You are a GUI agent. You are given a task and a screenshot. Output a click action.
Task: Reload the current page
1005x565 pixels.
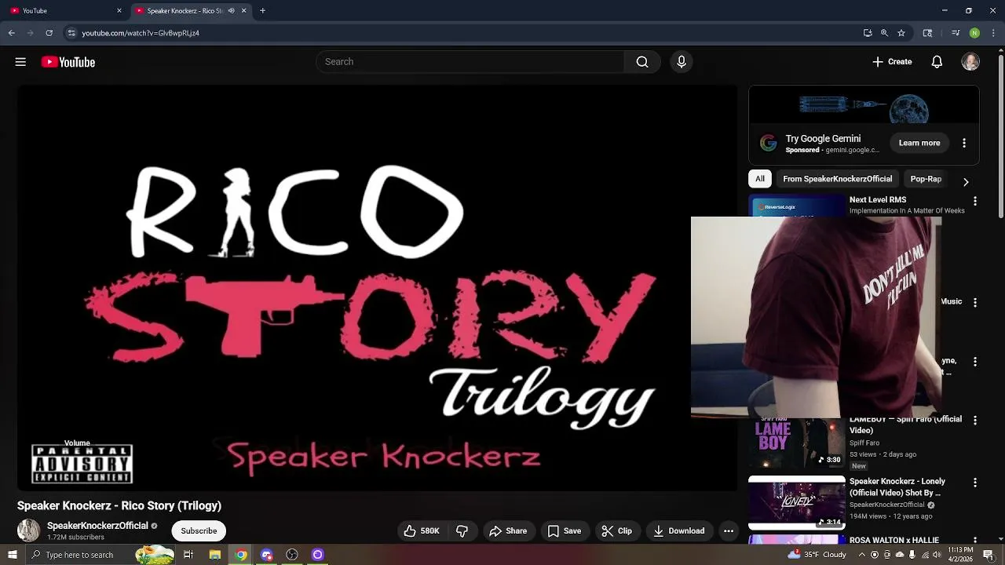[49, 33]
